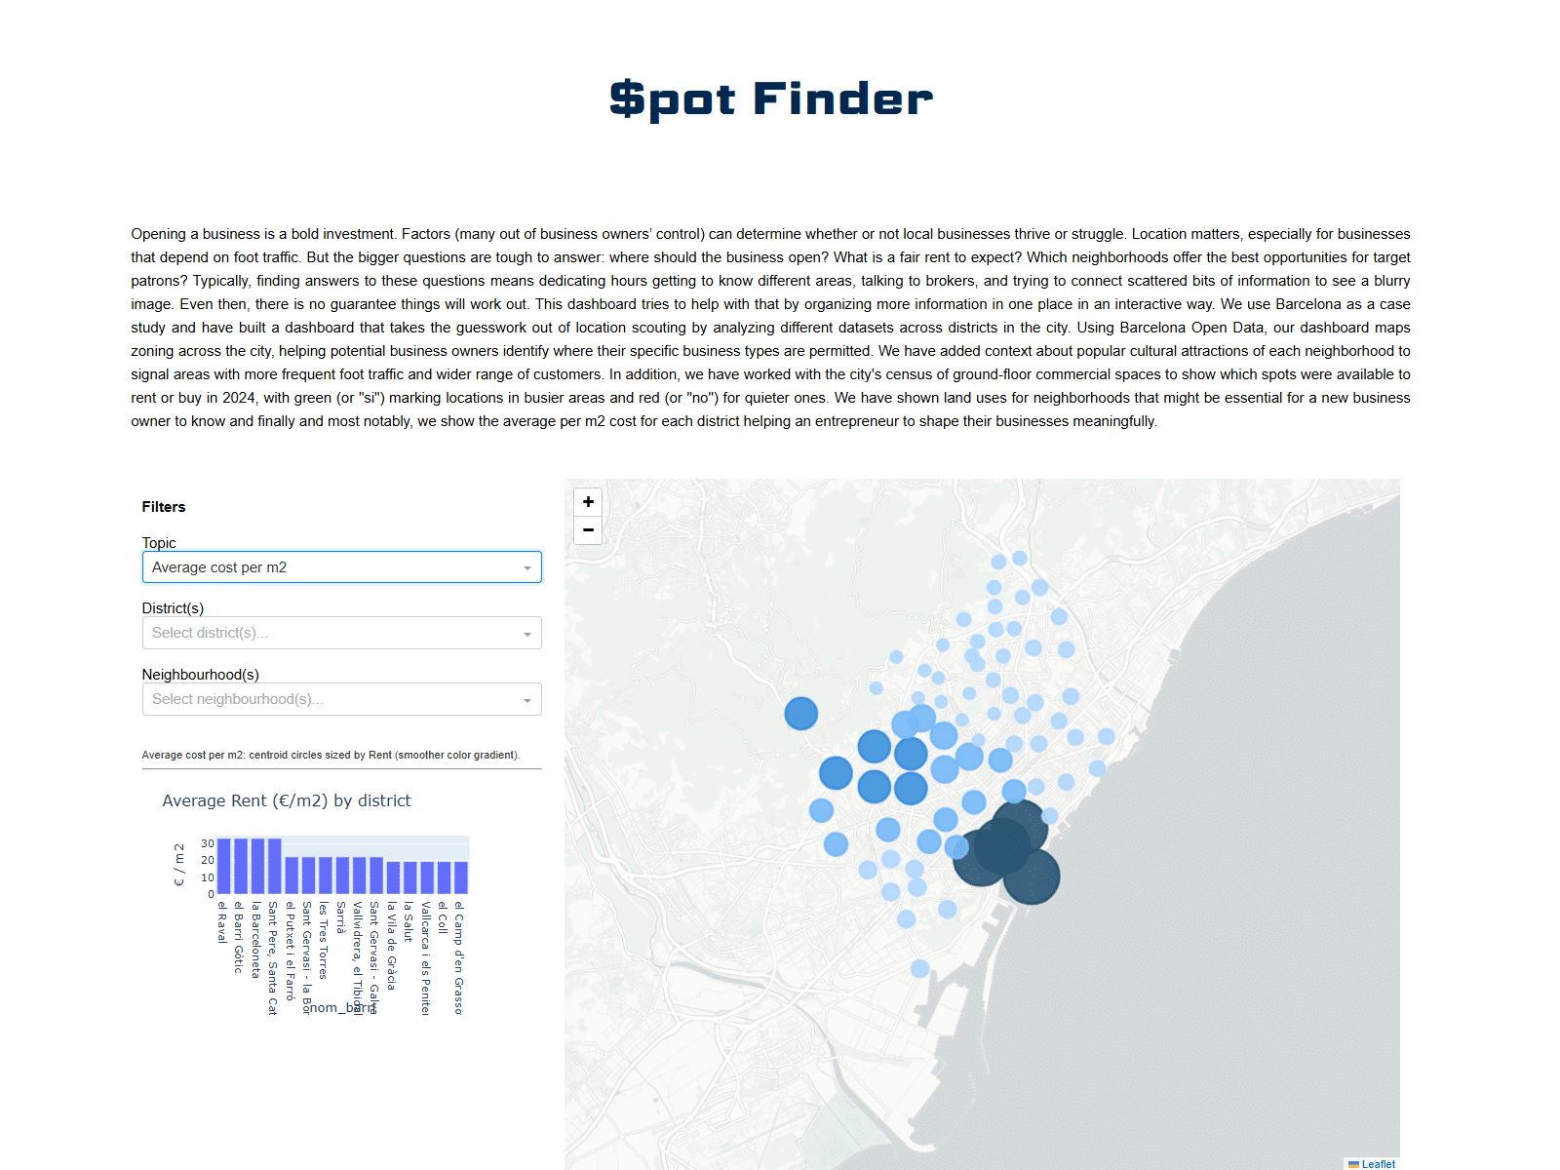1560x1170 pixels.
Task: Click the € / m2 axis label on the chart
Action: (179, 862)
